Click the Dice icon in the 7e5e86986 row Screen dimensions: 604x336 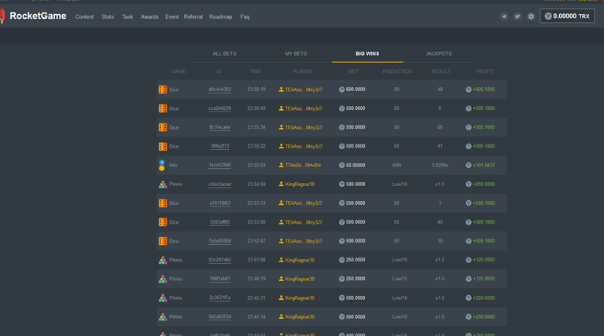tap(163, 241)
